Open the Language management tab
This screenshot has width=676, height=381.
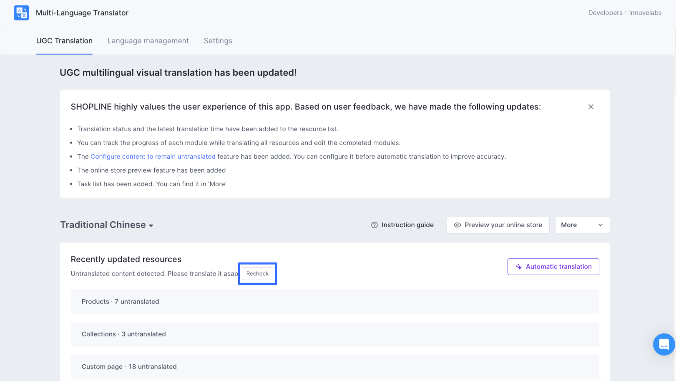point(148,41)
